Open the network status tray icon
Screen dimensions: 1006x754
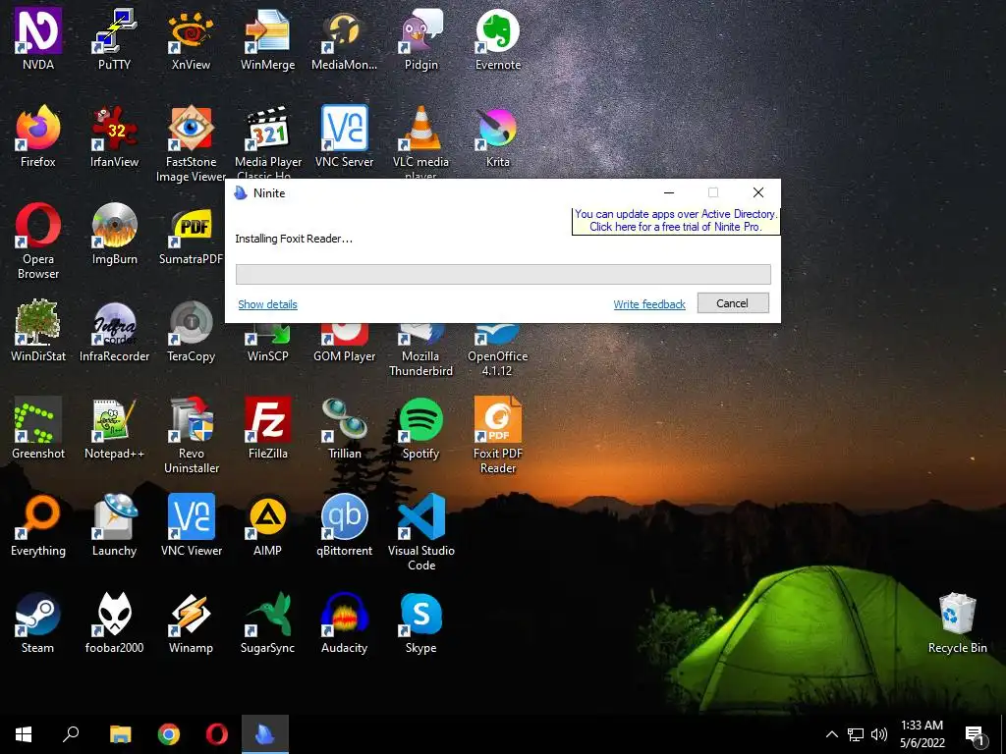pyautogui.click(x=856, y=734)
